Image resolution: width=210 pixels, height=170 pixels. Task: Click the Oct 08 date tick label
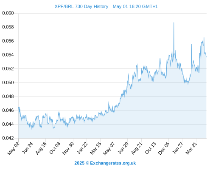[55, 148]
